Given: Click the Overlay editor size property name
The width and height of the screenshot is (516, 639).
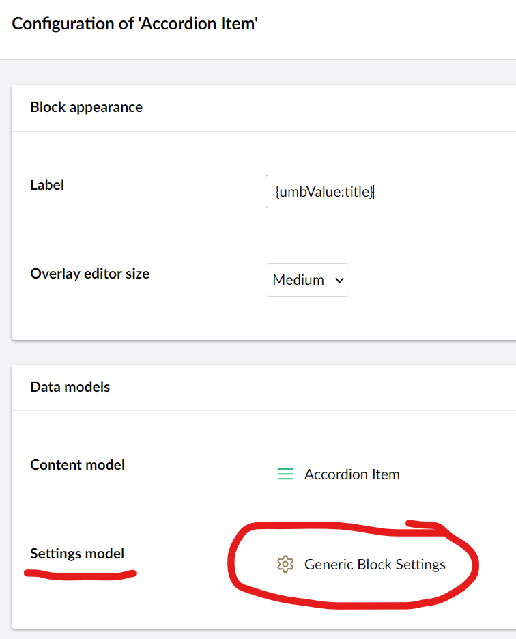Looking at the screenshot, I should click(x=90, y=274).
